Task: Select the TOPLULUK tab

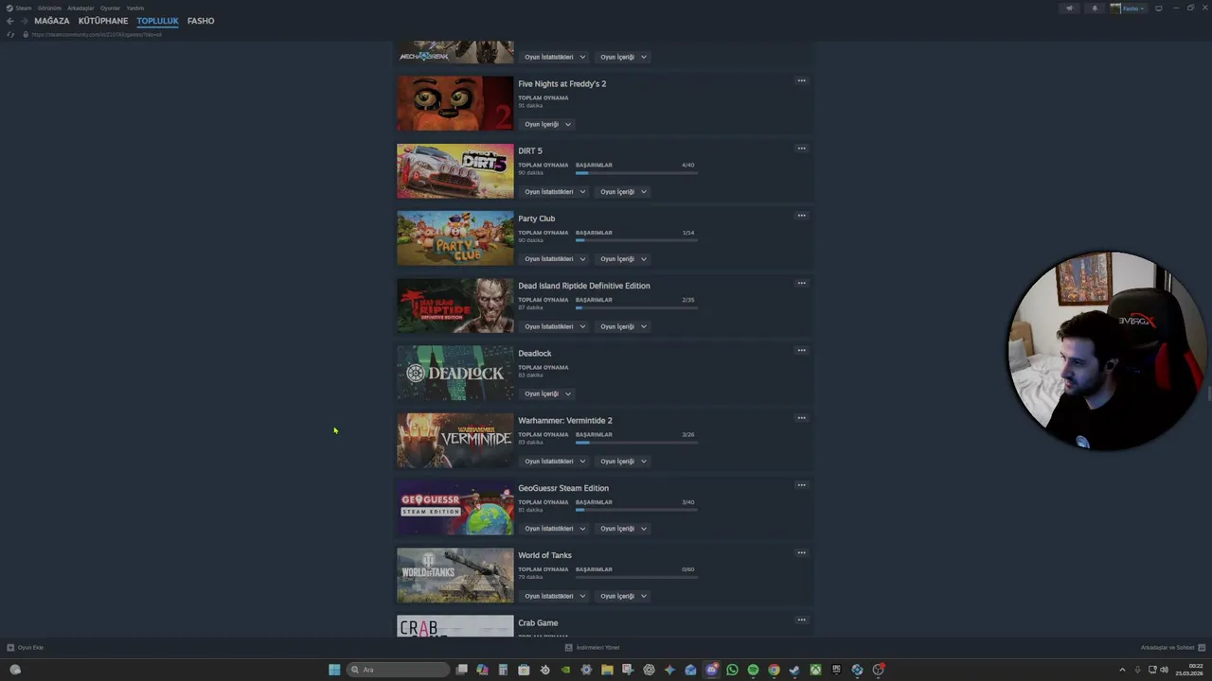Action: pyautogui.click(x=157, y=21)
